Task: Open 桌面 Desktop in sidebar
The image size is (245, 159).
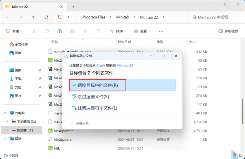Action: pyautogui.click(x=15, y=70)
